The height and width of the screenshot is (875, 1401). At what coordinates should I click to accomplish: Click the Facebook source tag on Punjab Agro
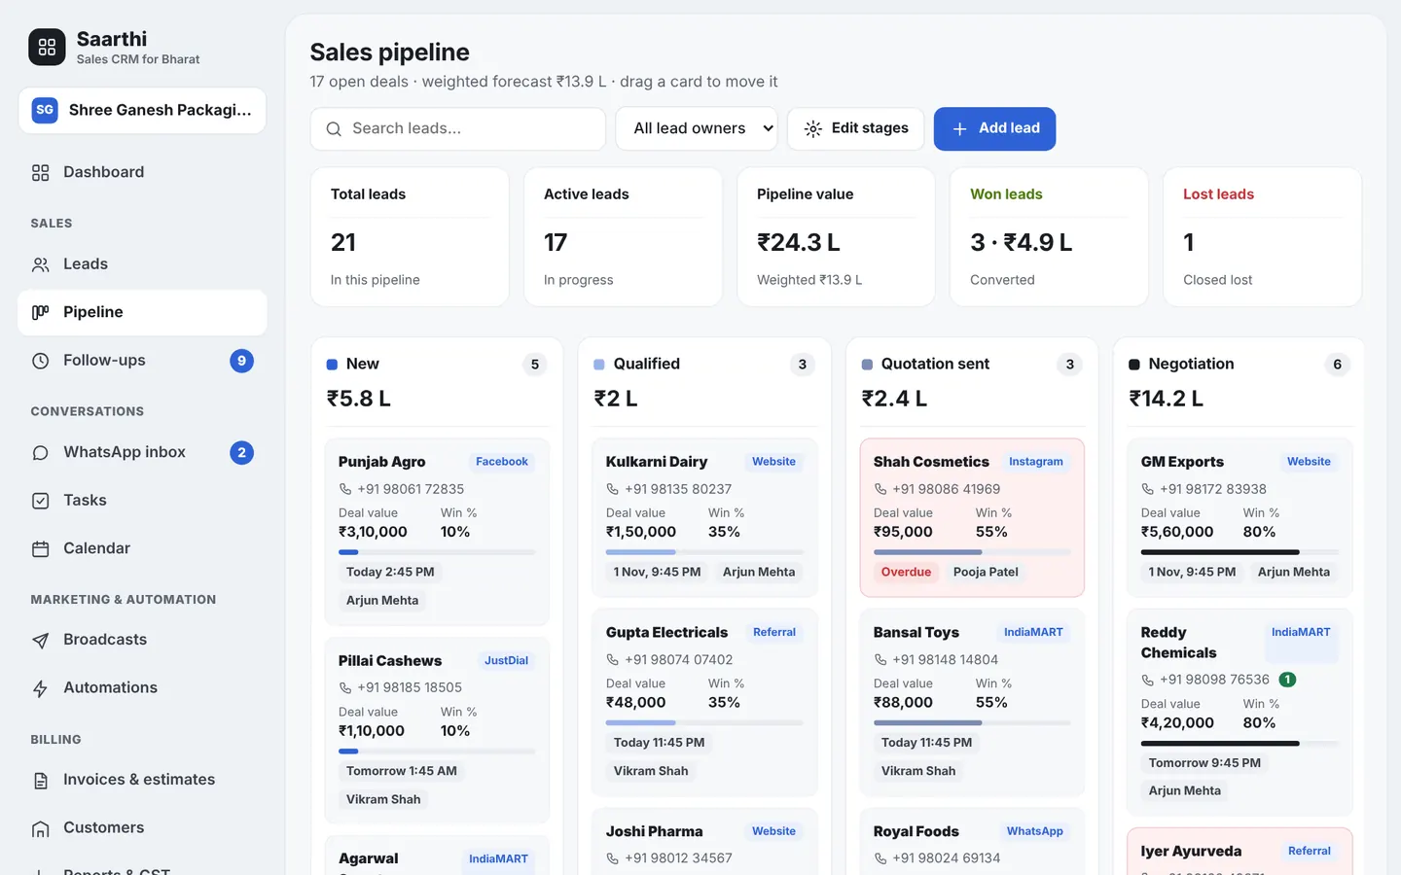(502, 462)
